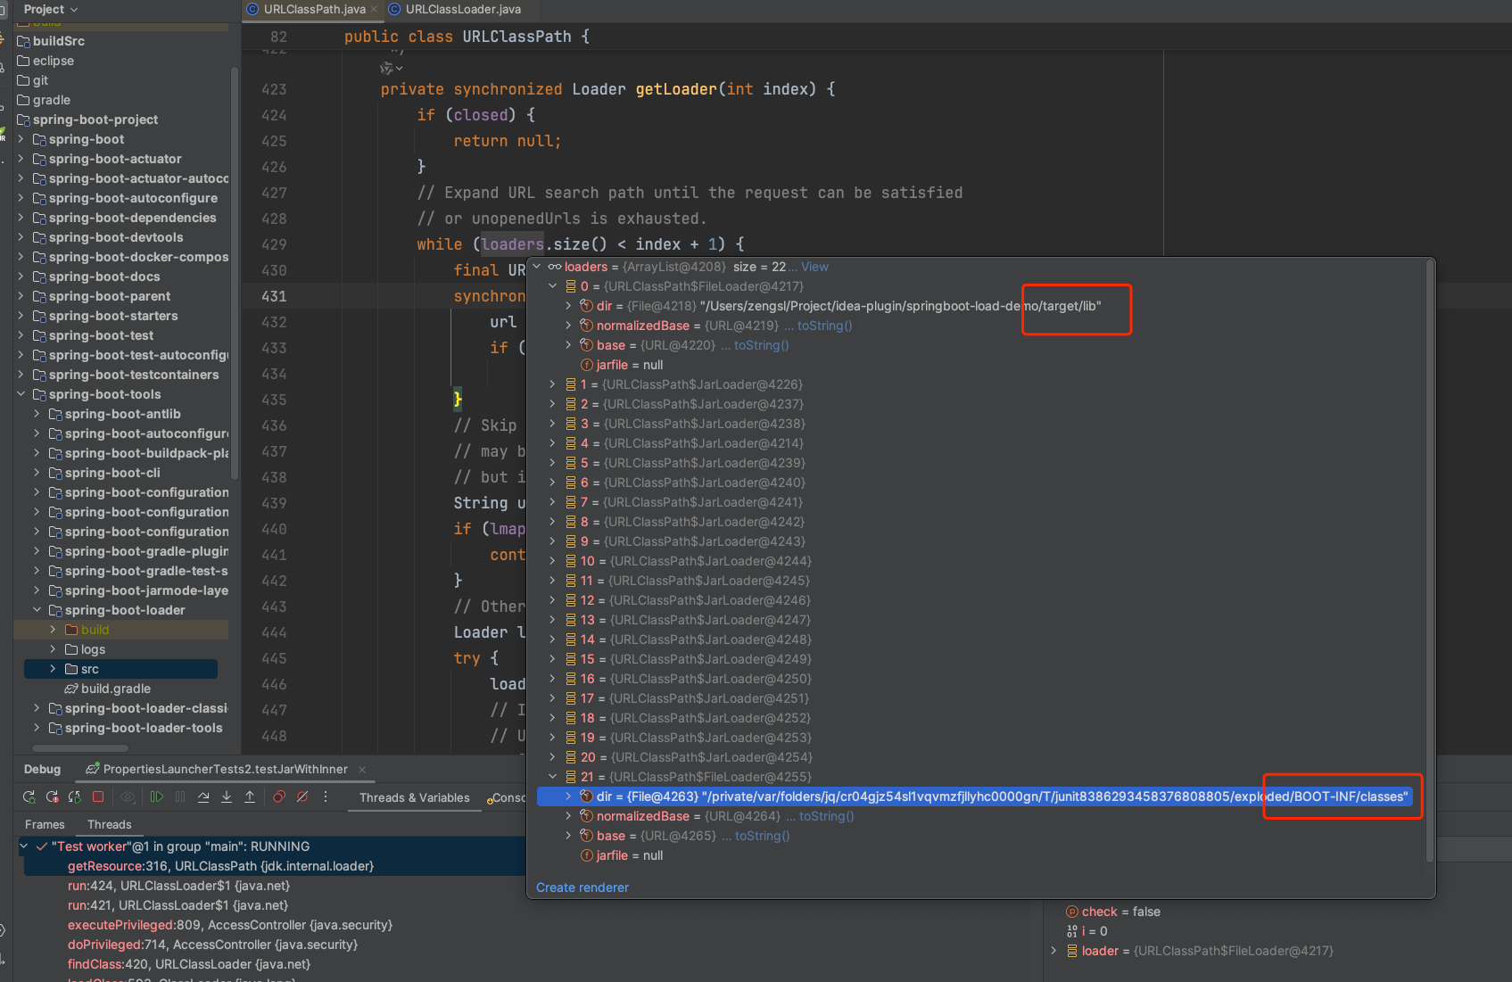The image size is (1512, 982).
Task: Close the PropertiesLauncherTests2.testJarWithInner debug tab
Action: 362,770
